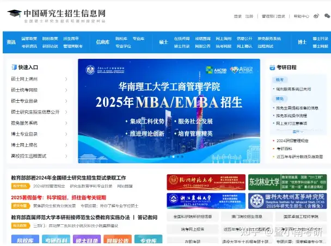This screenshot has height=246, width=331.
Task: Select the 统考 tab in 考研日程
Action: click(x=280, y=80)
